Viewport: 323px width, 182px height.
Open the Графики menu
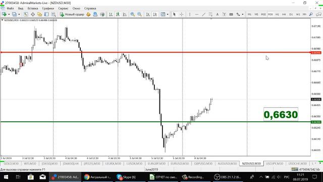pos(48,9)
